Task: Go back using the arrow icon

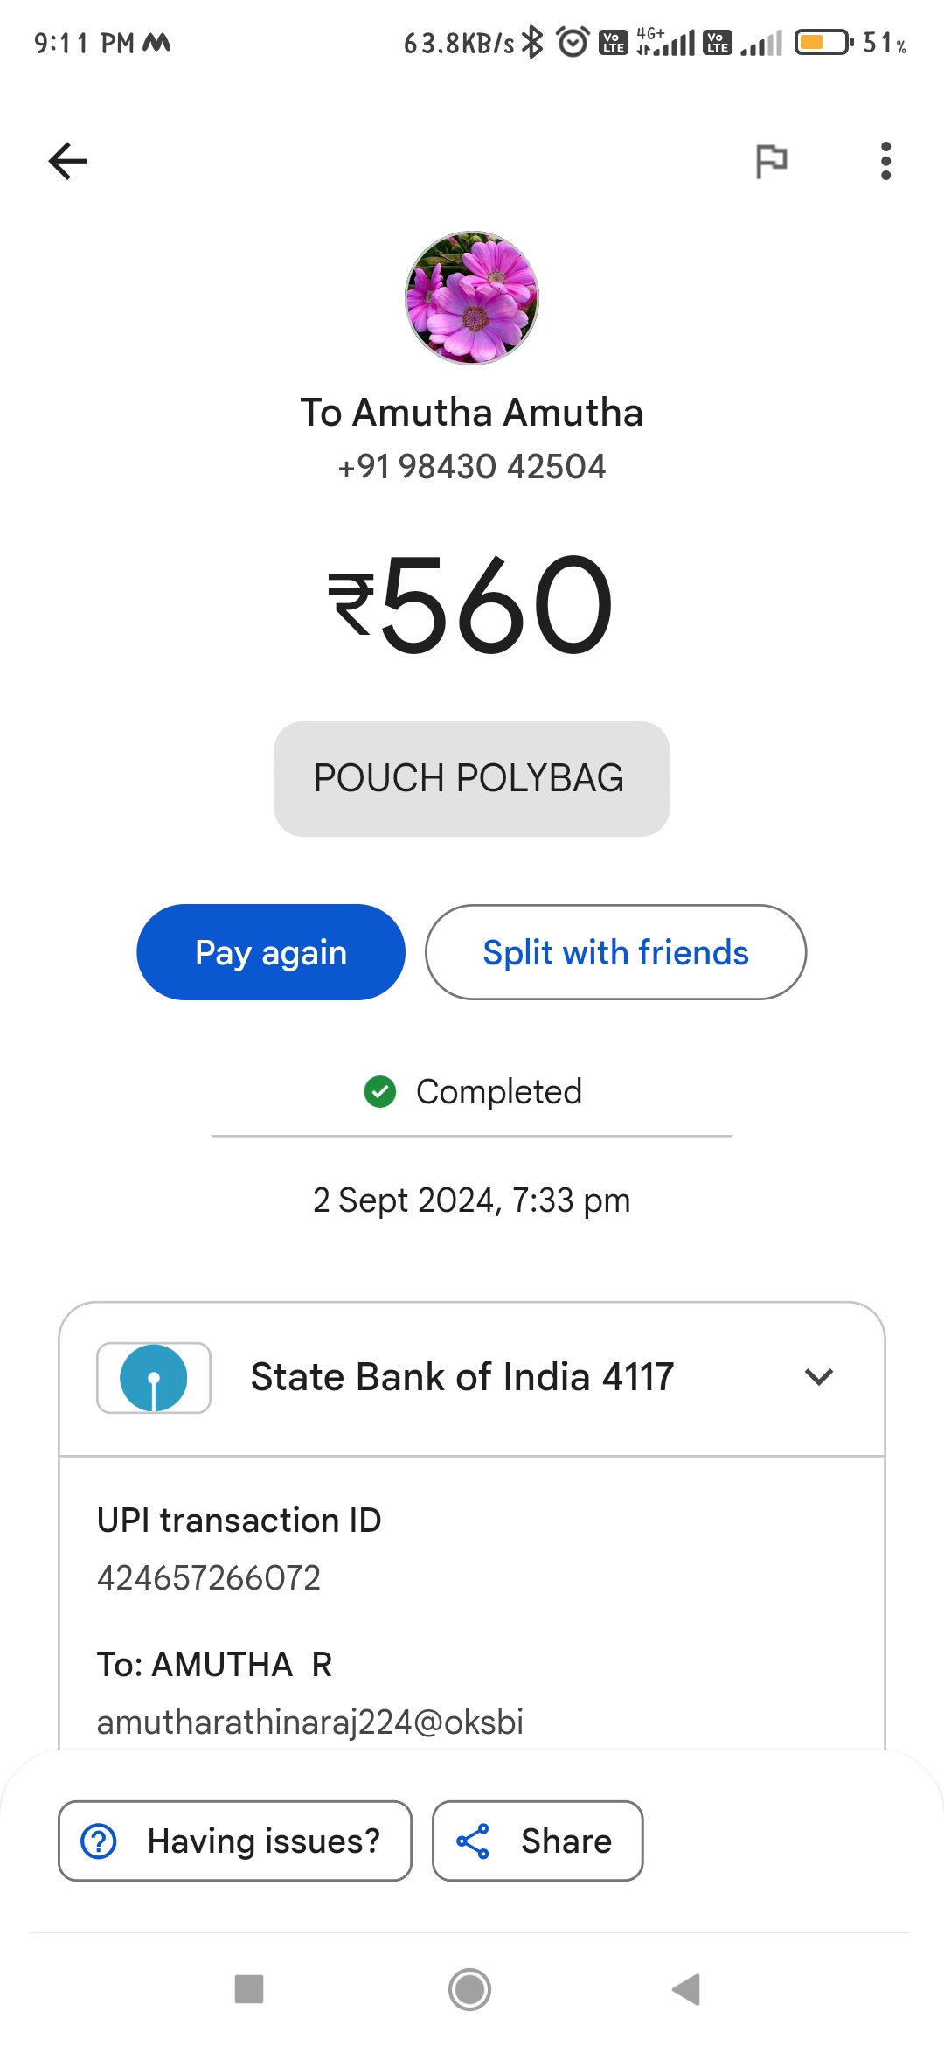Action: tap(67, 161)
